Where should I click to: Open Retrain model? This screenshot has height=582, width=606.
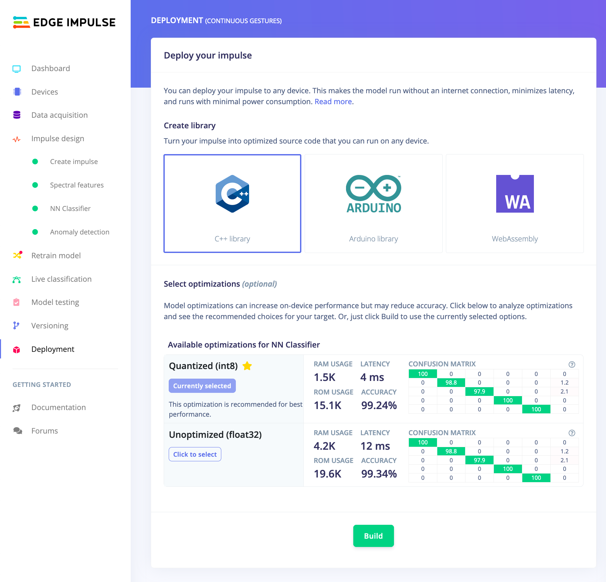pyautogui.click(x=56, y=256)
